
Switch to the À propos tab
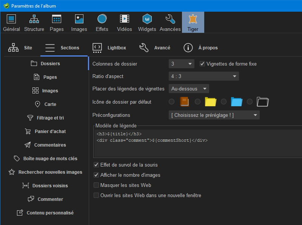point(200,48)
